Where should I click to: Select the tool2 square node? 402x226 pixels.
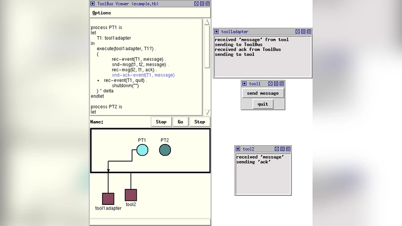[131, 195]
